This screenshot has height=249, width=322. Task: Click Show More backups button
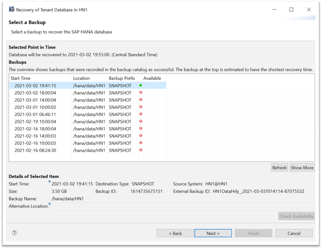pyautogui.click(x=302, y=168)
